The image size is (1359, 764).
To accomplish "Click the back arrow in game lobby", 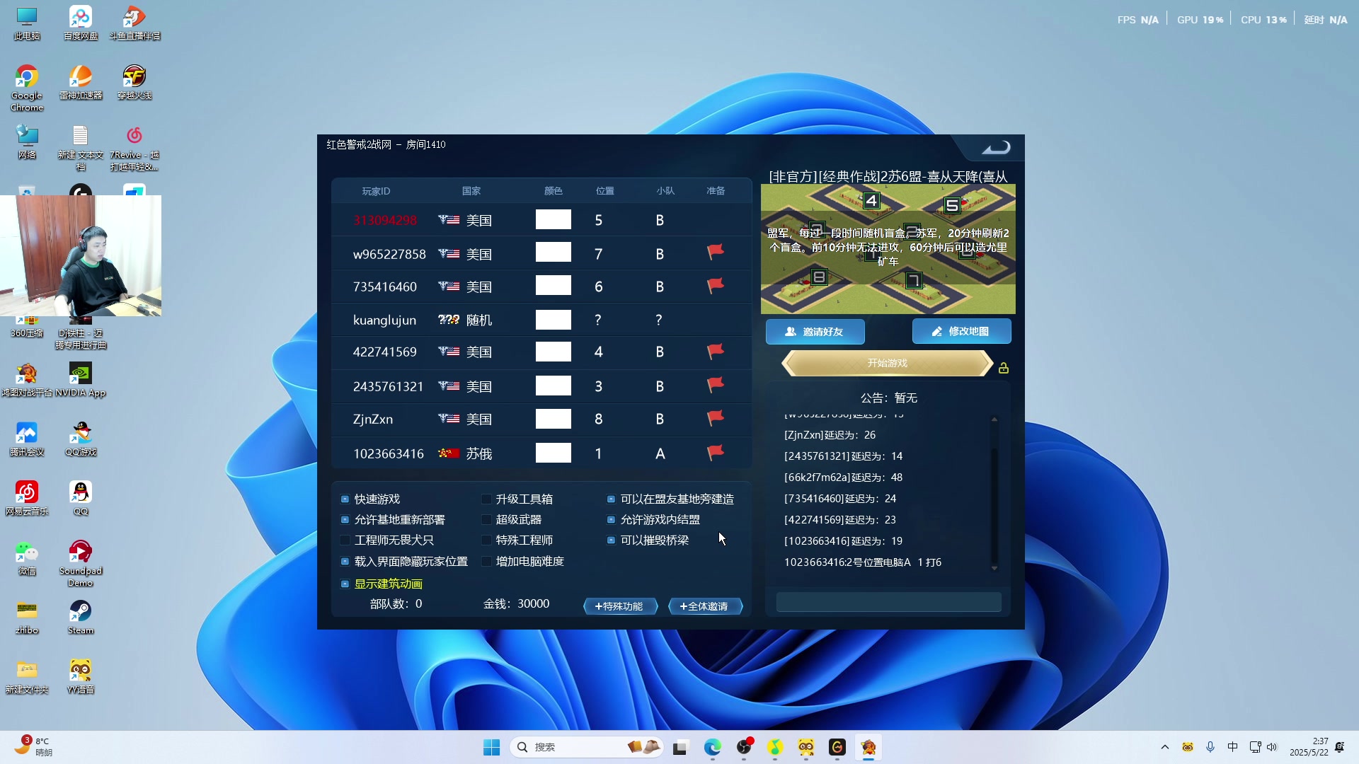I will (x=996, y=147).
